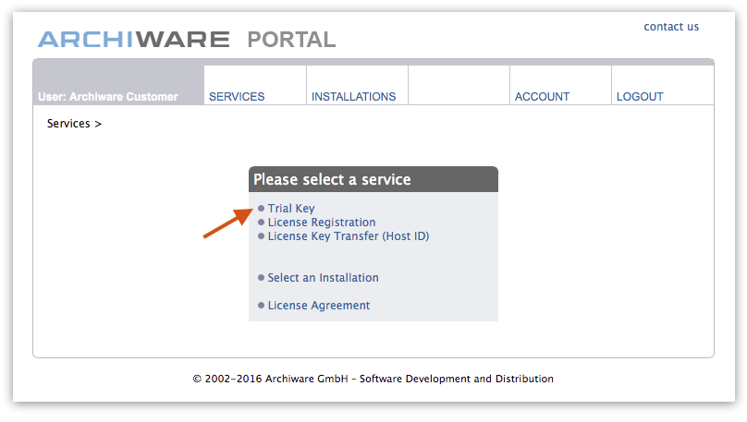Click the bullet beside License Key Transfer
Screen dimensions: 747x422
click(262, 236)
